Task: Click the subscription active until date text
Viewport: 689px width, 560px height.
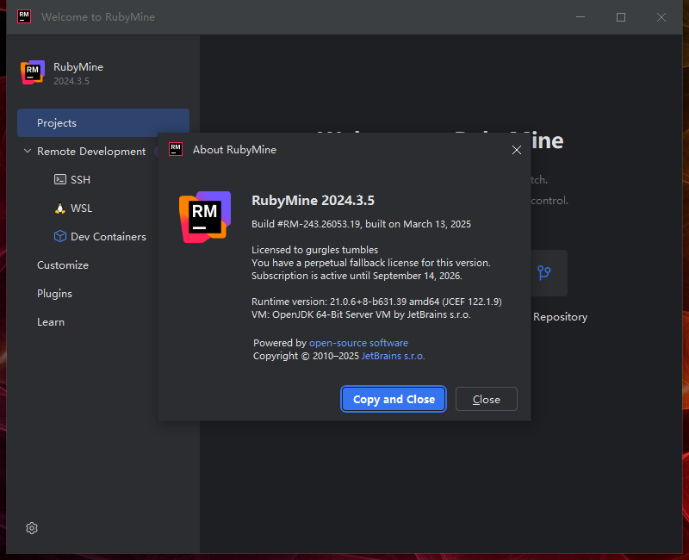Action: (357, 276)
